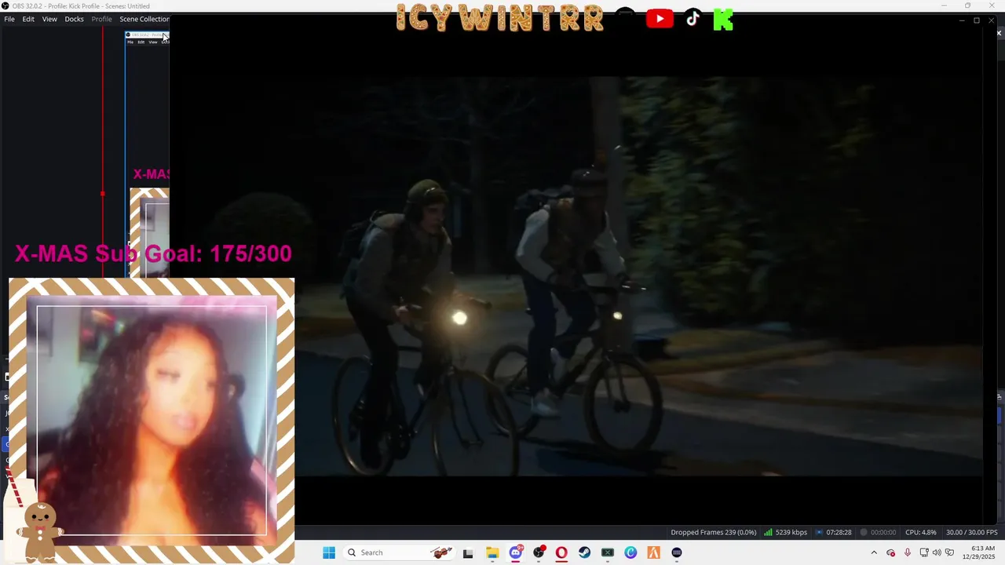Viewport: 1005px width, 565px height.
Task: Open Opera browser from the taskbar
Action: click(x=561, y=552)
